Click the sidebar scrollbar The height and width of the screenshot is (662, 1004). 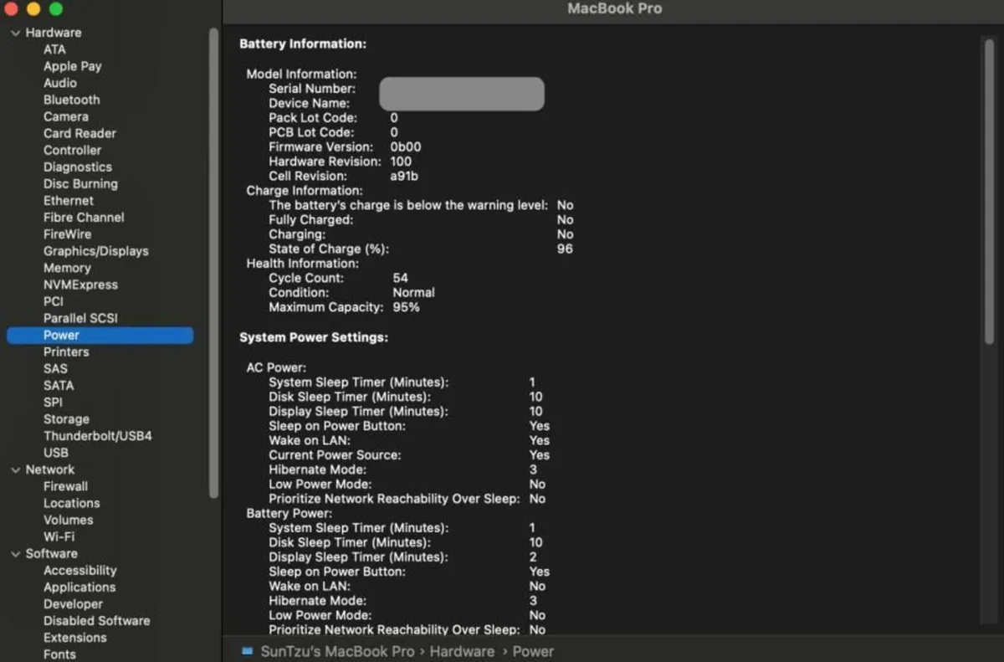213,263
